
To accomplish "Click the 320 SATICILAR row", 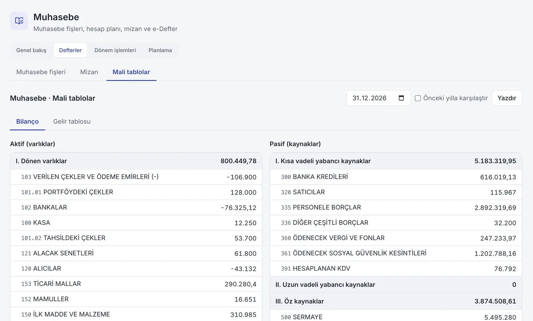I will coord(396,192).
